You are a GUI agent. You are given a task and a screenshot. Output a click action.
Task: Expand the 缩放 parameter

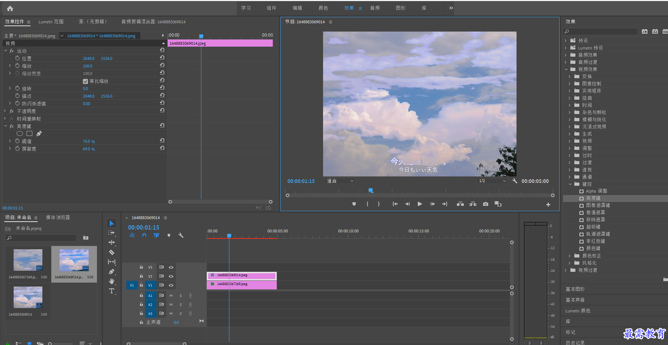click(x=10, y=66)
